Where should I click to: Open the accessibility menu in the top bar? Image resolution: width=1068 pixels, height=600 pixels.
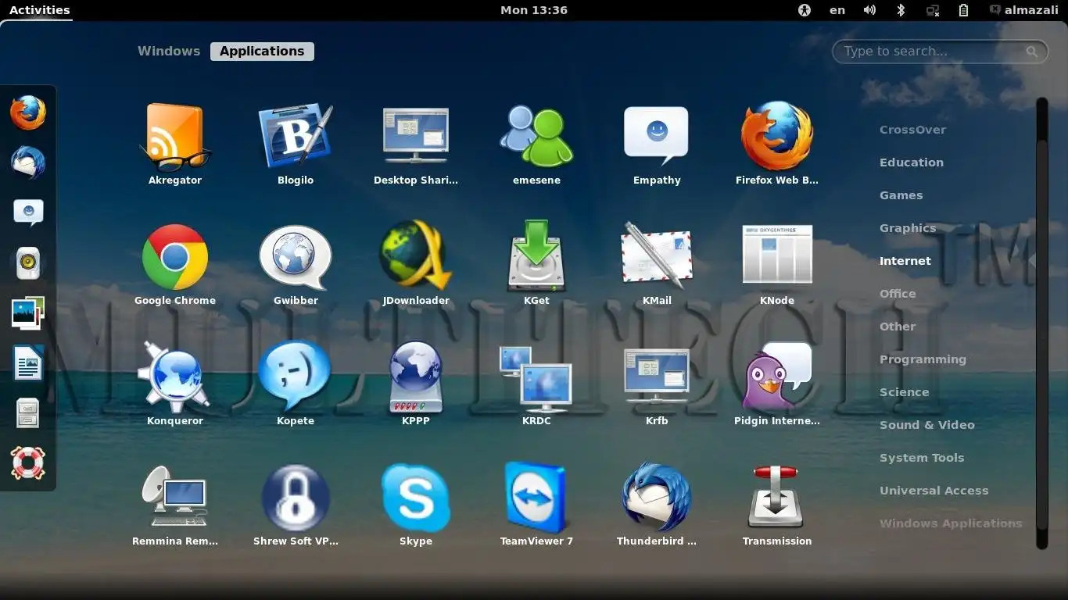pos(805,10)
